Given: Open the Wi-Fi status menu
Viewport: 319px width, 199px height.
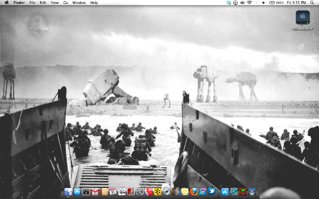Looking at the screenshot, I should pos(250,3).
